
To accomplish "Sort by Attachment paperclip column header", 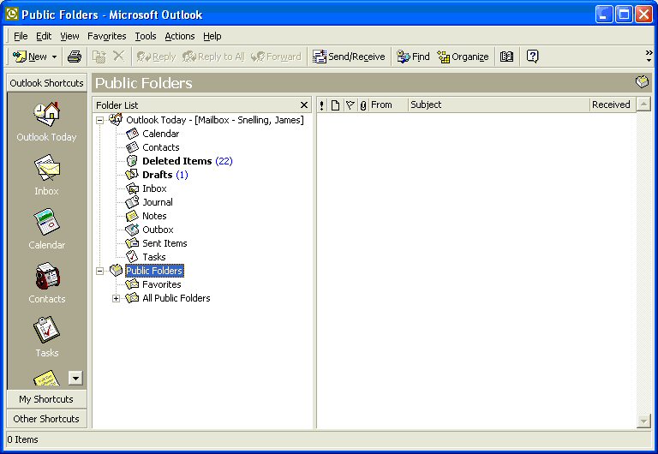I will tap(363, 105).
